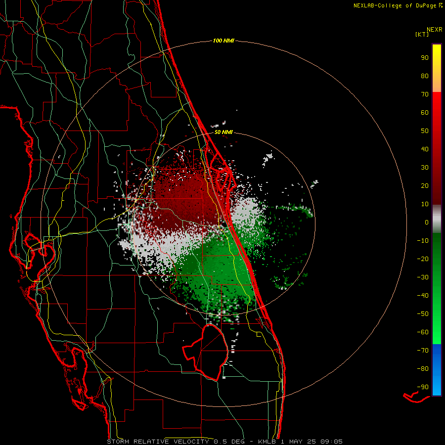Select the yellow-orange segment of the velocity scale

pos(437,68)
